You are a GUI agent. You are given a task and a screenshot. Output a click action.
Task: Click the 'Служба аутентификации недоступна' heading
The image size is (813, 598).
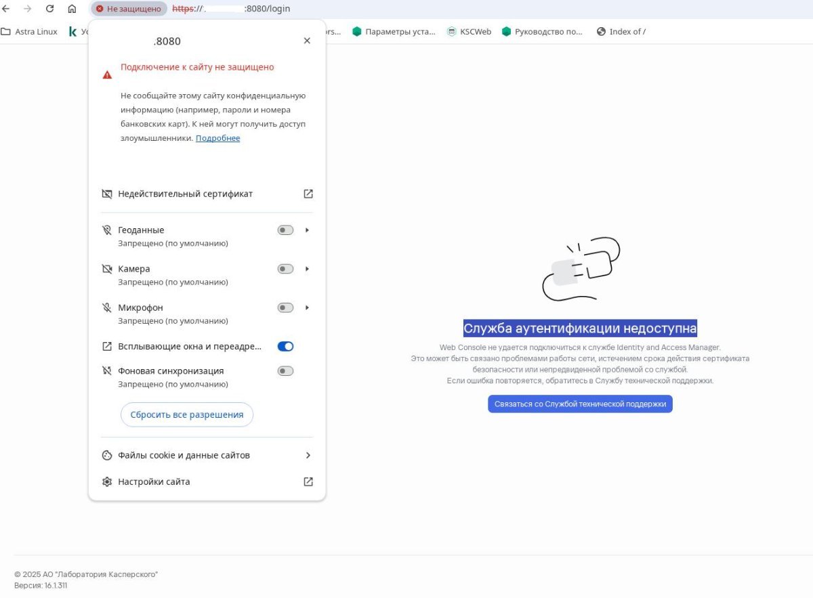coord(580,328)
